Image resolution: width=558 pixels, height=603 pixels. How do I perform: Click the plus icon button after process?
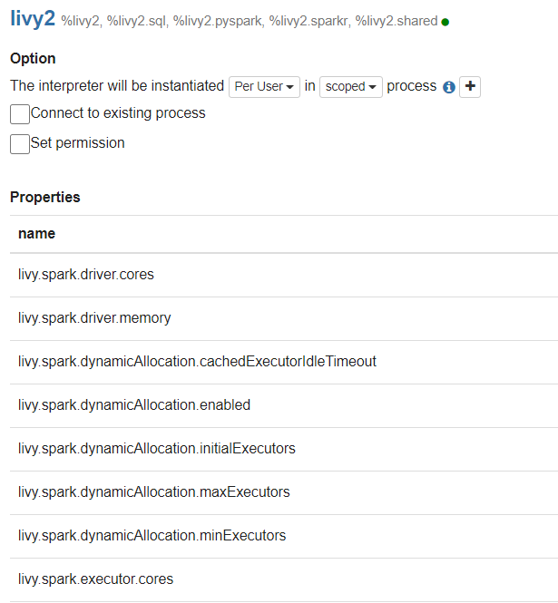pos(470,86)
